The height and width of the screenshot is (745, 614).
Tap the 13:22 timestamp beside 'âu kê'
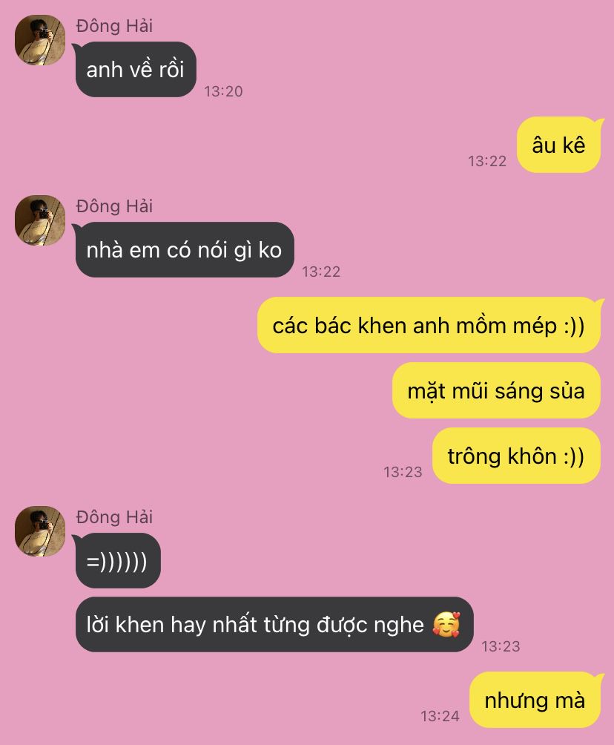pyautogui.click(x=487, y=161)
